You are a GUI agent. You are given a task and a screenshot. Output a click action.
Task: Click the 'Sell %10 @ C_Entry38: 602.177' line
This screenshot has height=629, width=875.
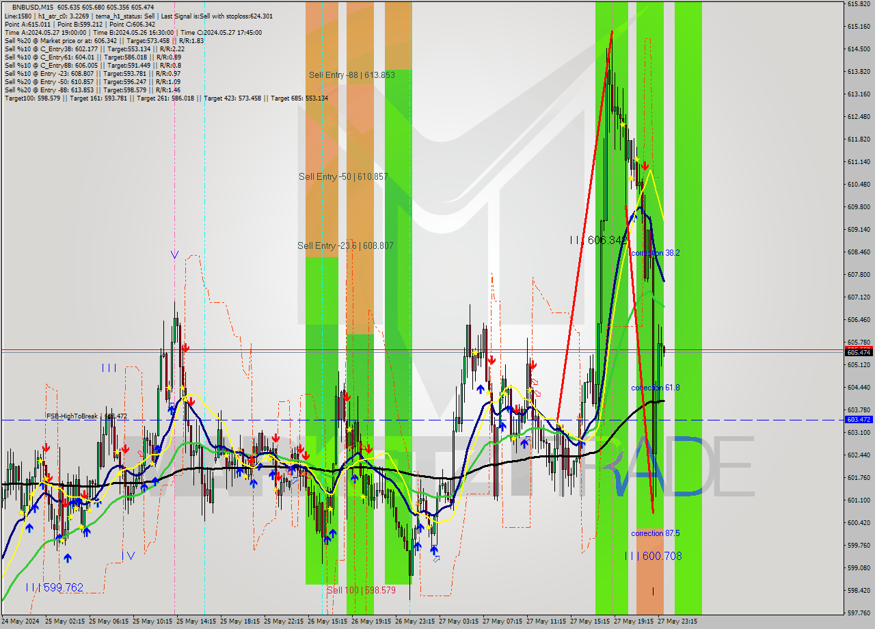coord(94,49)
